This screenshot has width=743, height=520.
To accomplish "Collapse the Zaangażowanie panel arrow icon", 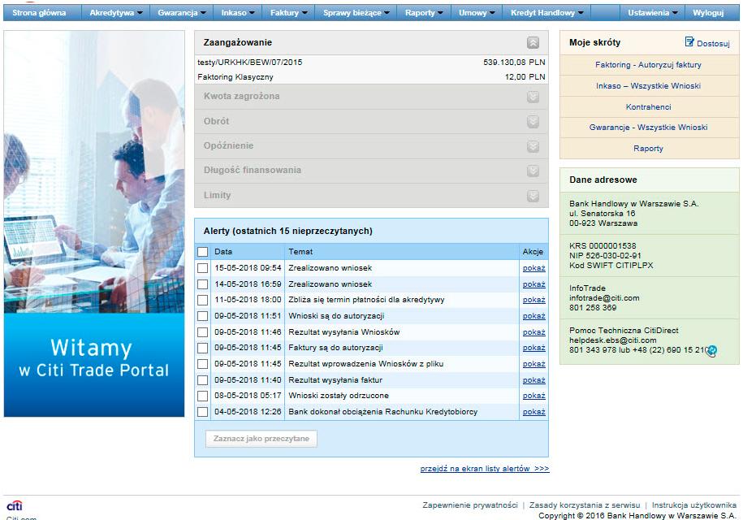I will click(533, 43).
